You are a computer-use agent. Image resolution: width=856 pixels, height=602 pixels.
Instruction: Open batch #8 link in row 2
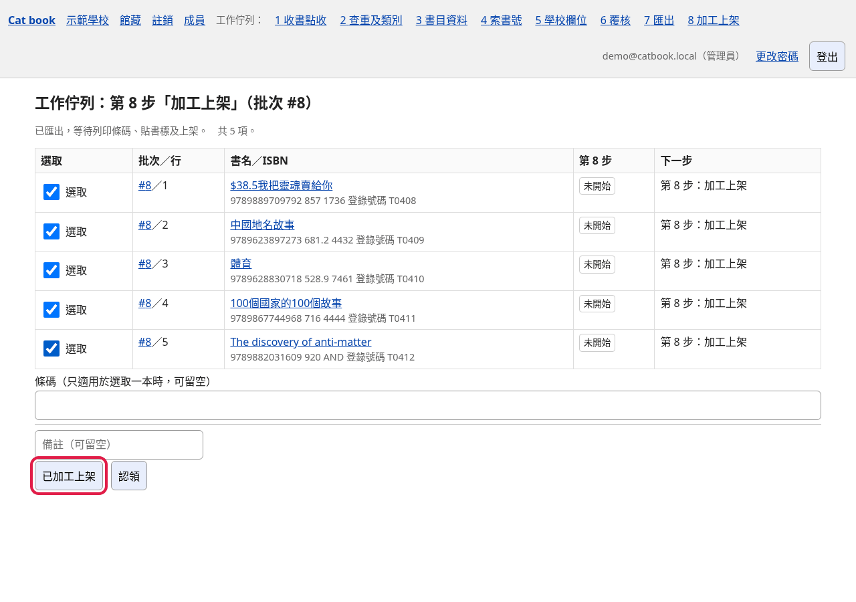tap(145, 225)
